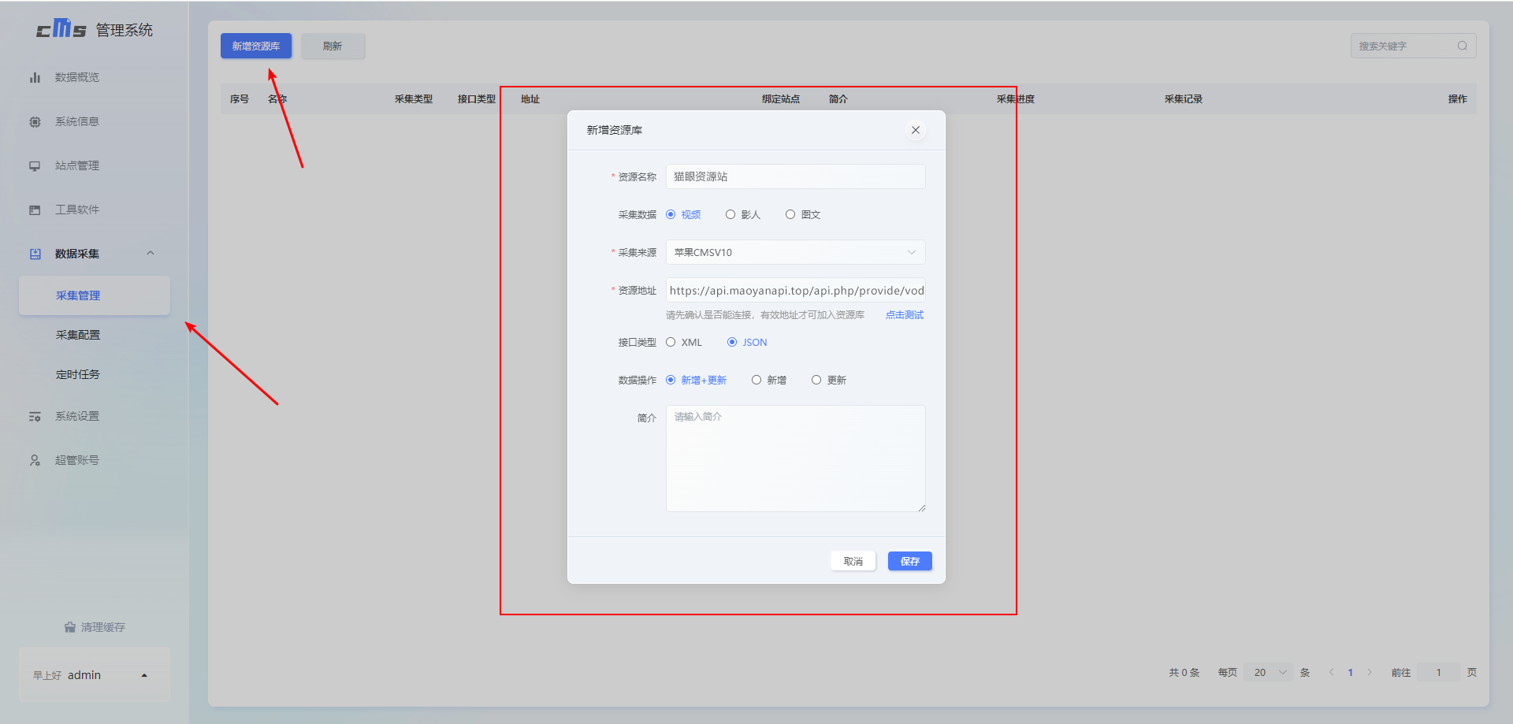Viewport: 1513px width, 724px height.
Task: Click the 清理缓存 broom icon
Action: point(70,627)
